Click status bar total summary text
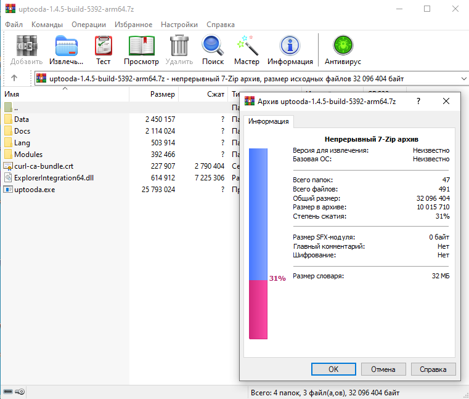The image size is (469, 399). coord(325,393)
